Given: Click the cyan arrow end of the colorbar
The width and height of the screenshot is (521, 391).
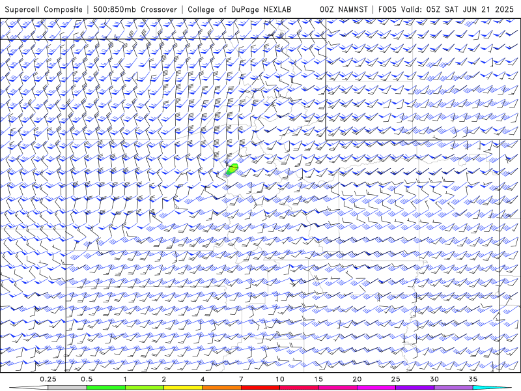Looking at the screenshot, I should [492, 388].
